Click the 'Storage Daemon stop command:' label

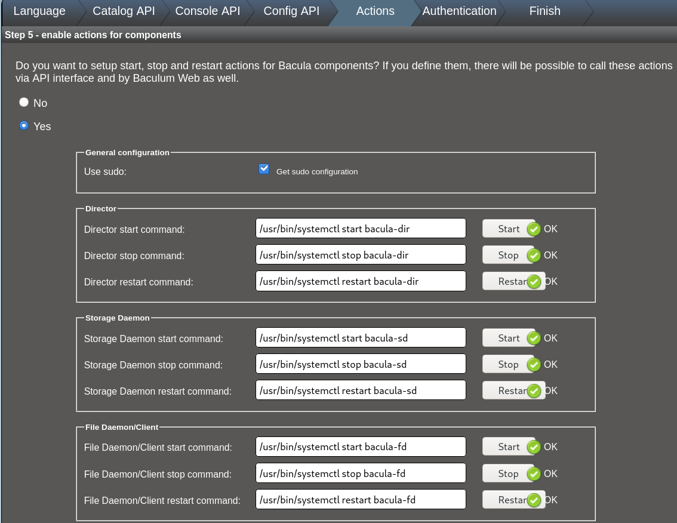click(x=153, y=365)
